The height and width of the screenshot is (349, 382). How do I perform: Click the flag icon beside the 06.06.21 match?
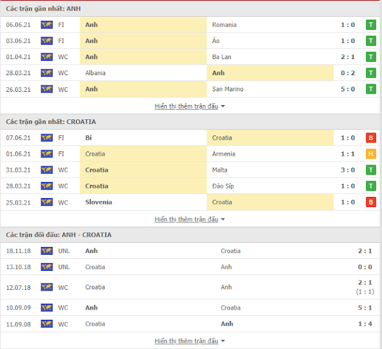[x=47, y=24]
